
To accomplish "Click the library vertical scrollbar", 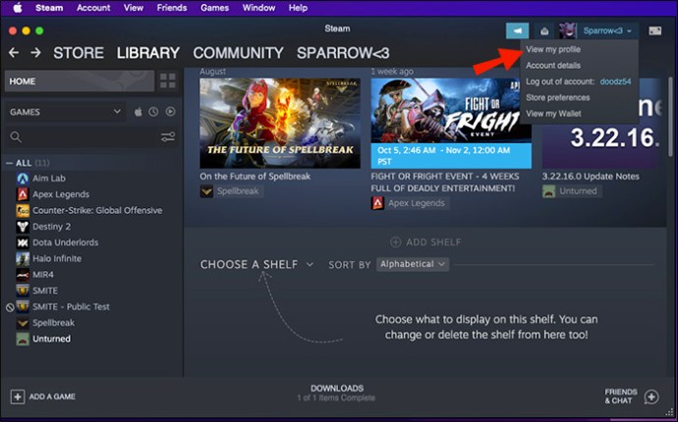I will click(x=670, y=117).
